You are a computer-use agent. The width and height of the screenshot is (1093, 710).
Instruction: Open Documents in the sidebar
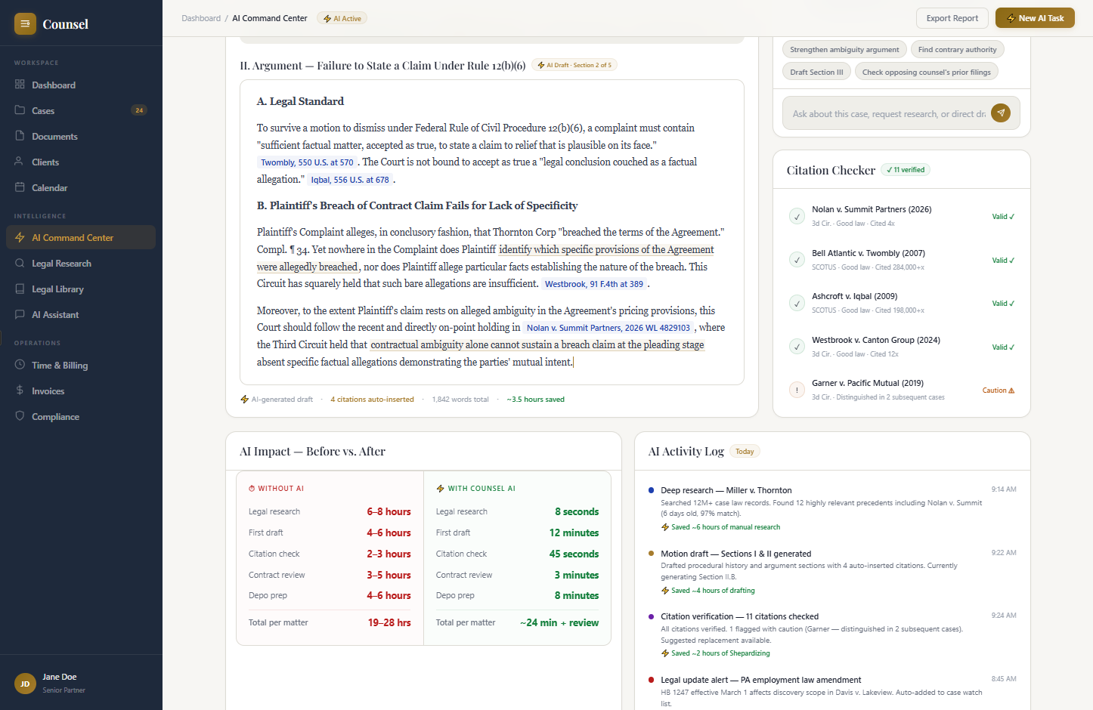click(81, 137)
